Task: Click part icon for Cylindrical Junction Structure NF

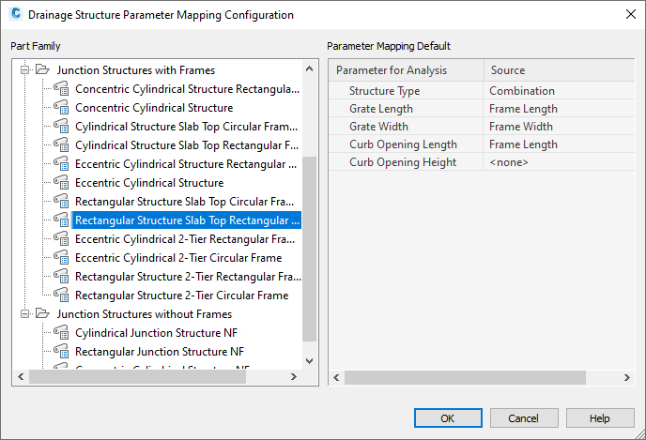Action: tap(61, 333)
